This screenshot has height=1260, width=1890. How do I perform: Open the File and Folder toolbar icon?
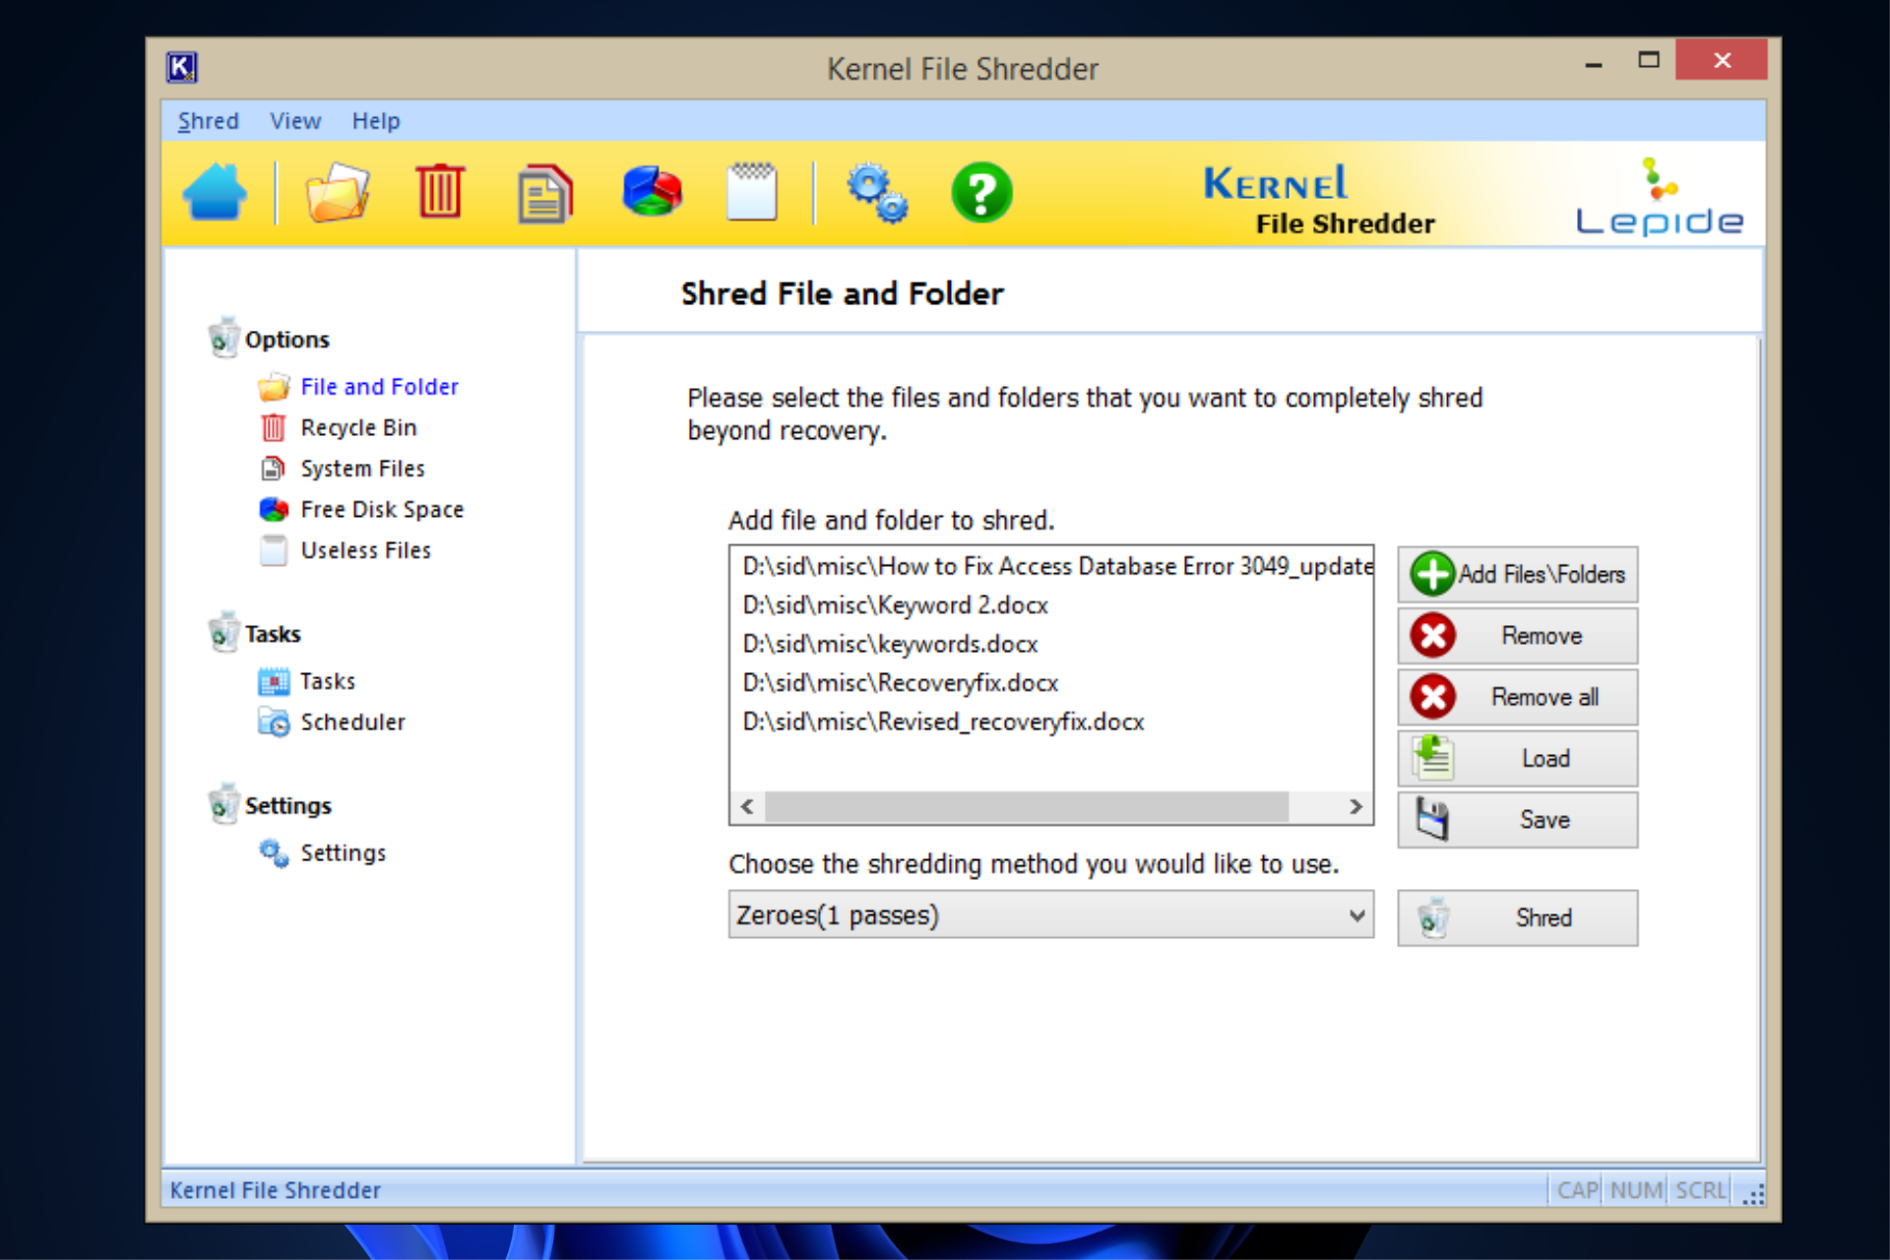pyautogui.click(x=338, y=192)
